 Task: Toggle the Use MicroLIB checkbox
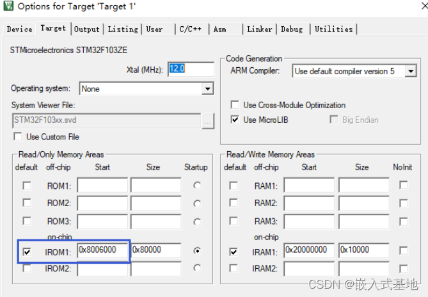(234, 120)
